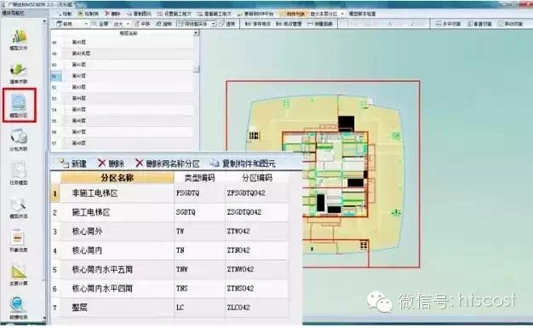Image resolution: width=533 pixels, height=328 pixels.
Task: Open the 形象进度 sidebar module
Action: pos(19,241)
